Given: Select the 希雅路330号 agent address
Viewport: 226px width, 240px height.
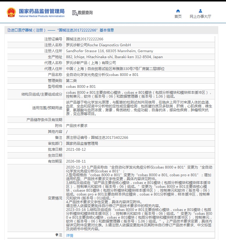Looking at the screenshot, I should tap(115, 69).
